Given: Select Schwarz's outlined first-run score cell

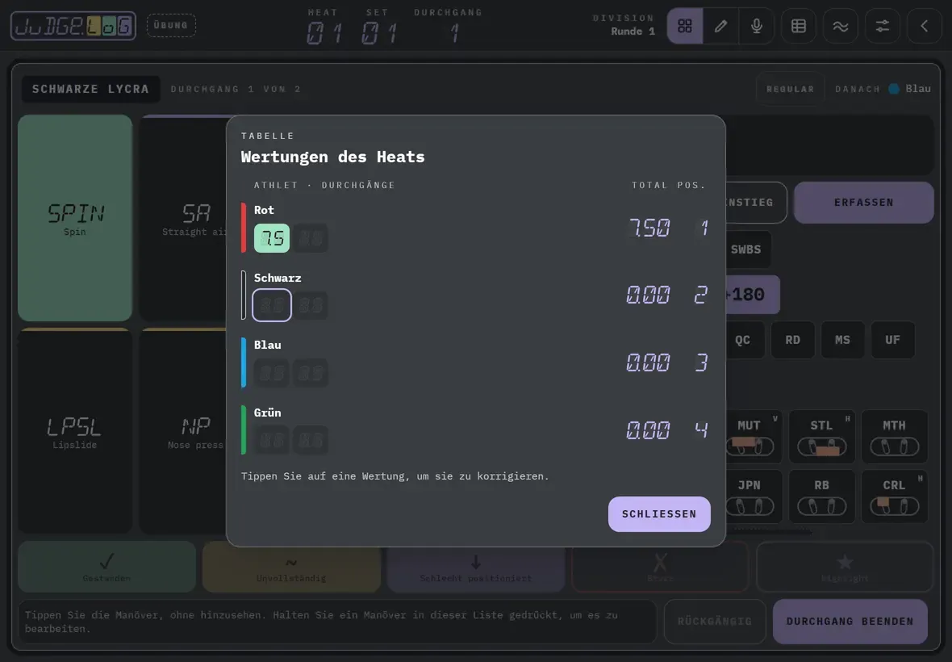Looking at the screenshot, I should point(272,305).
